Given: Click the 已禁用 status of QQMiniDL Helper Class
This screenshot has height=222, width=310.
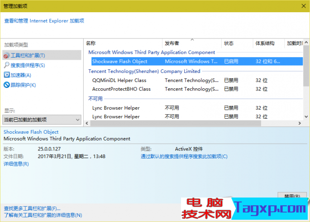Looking at the screenshot, I should pos(231,80).
